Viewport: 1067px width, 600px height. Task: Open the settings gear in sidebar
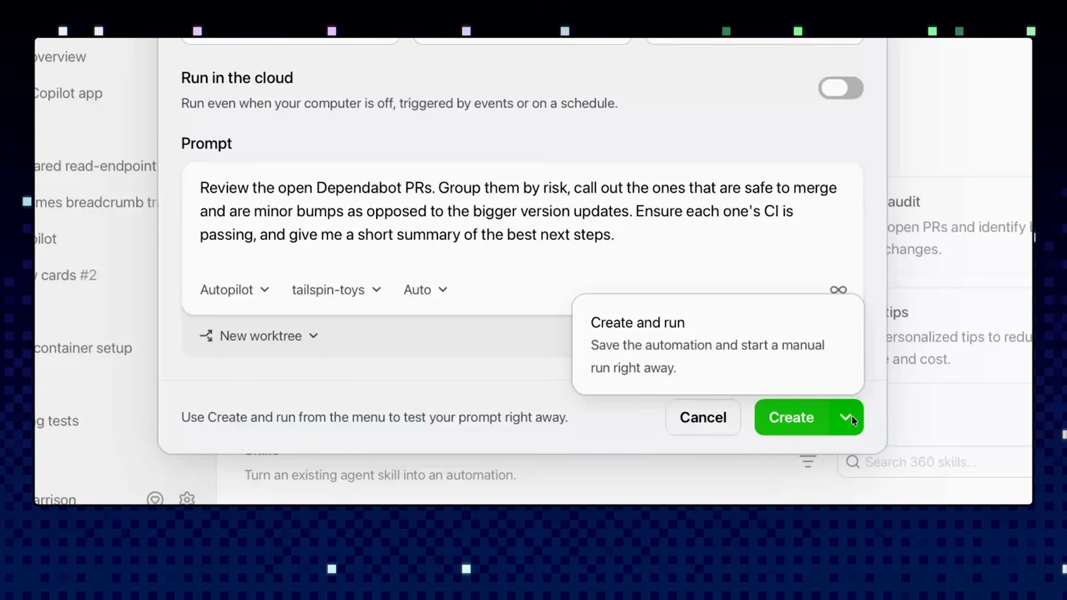pos(187,498)
